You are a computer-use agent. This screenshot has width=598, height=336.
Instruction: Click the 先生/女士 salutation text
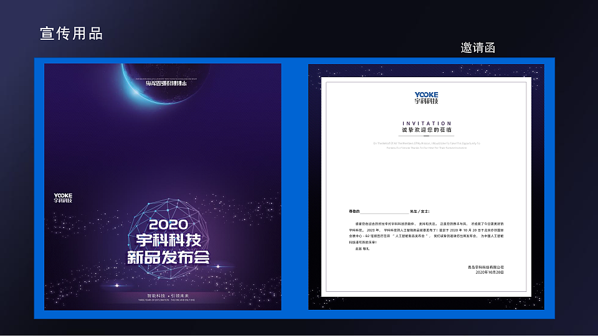tap(420, 212)
